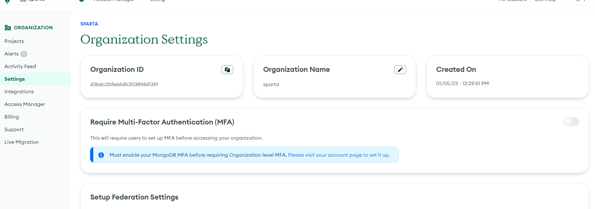Screen dimensions: 595x209
Task: Click the SPARTA breadcrumb link
Action: coord(89,24)
